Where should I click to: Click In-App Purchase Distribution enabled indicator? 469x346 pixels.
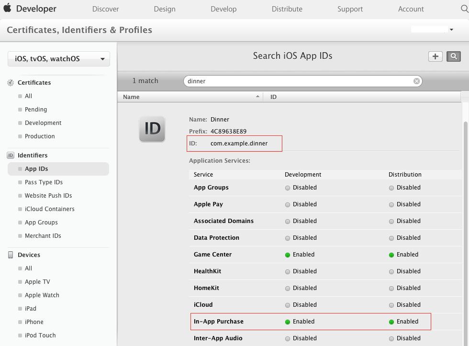coord(391,322)
